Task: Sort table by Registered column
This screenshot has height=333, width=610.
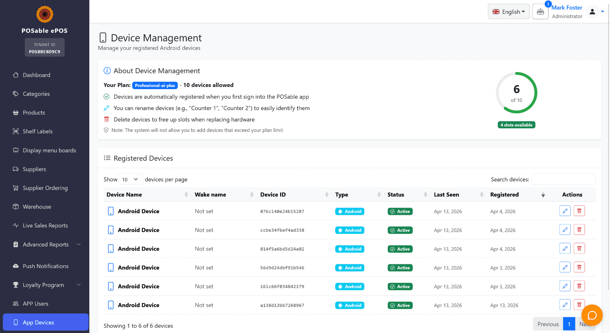Action: (x=504, y=195)
